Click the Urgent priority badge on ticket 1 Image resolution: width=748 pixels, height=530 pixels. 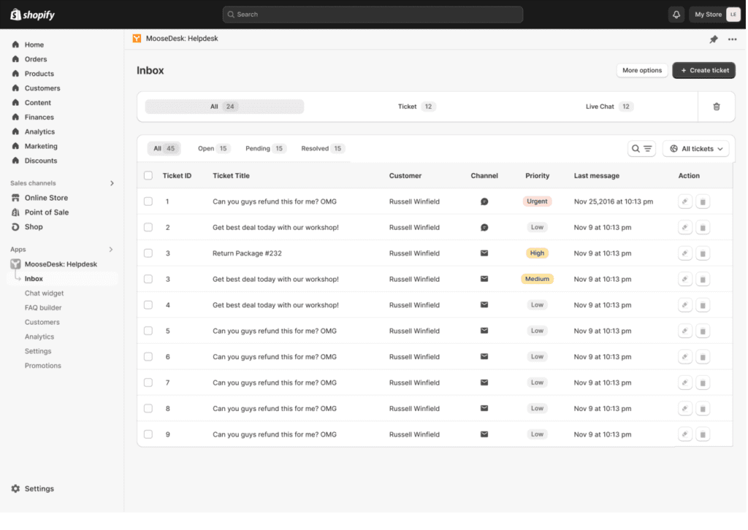pyautogui.click(x=537, y=201)
